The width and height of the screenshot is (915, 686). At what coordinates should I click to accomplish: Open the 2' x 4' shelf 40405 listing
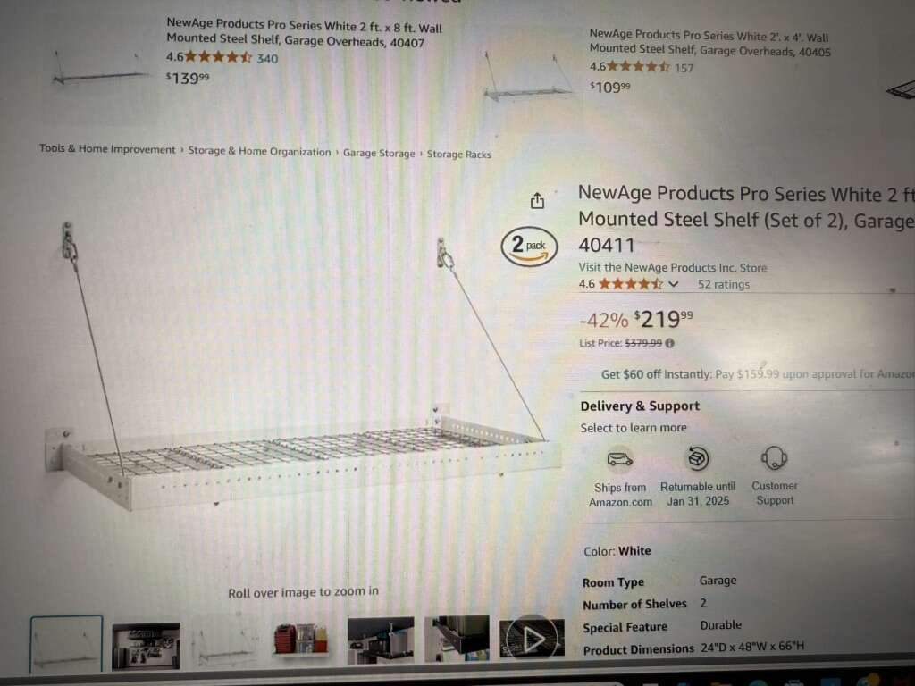[x=709, y=43]
